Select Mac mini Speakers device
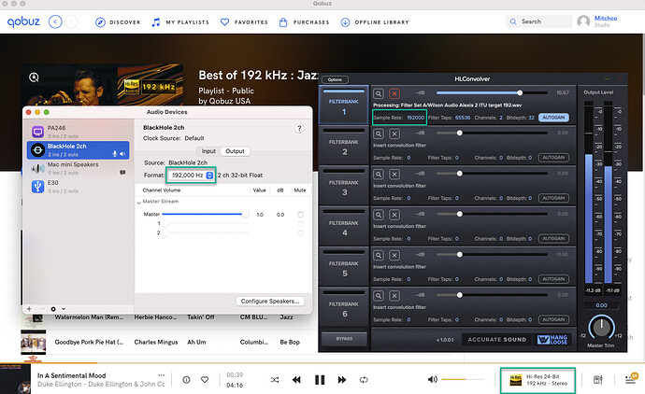Viewport: 645px width, 394px height. [x=79, y=168]
